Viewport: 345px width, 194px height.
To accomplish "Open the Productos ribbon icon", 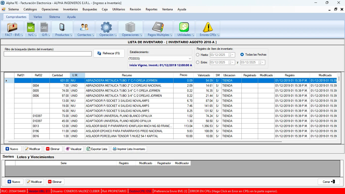I will click(x=62, y=27).
